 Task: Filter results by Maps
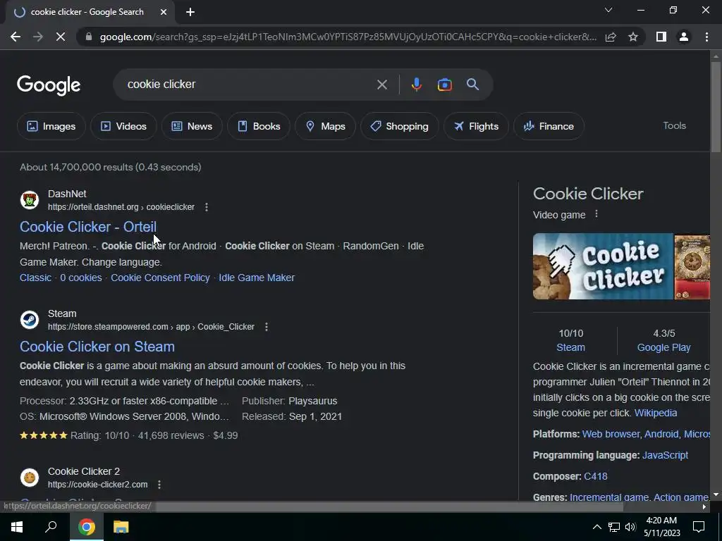(x=325, y=126)
